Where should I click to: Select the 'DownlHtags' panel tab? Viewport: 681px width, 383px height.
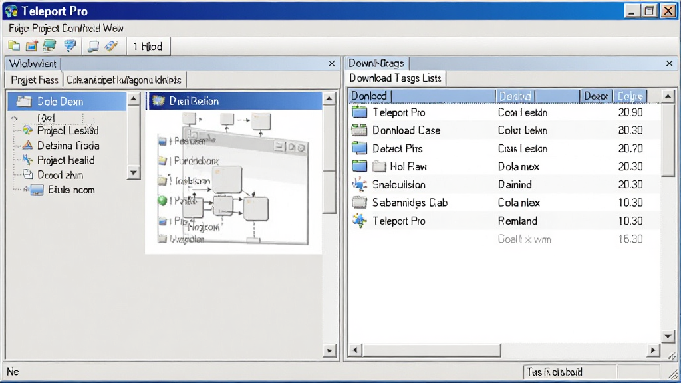[x=376, y=63]
